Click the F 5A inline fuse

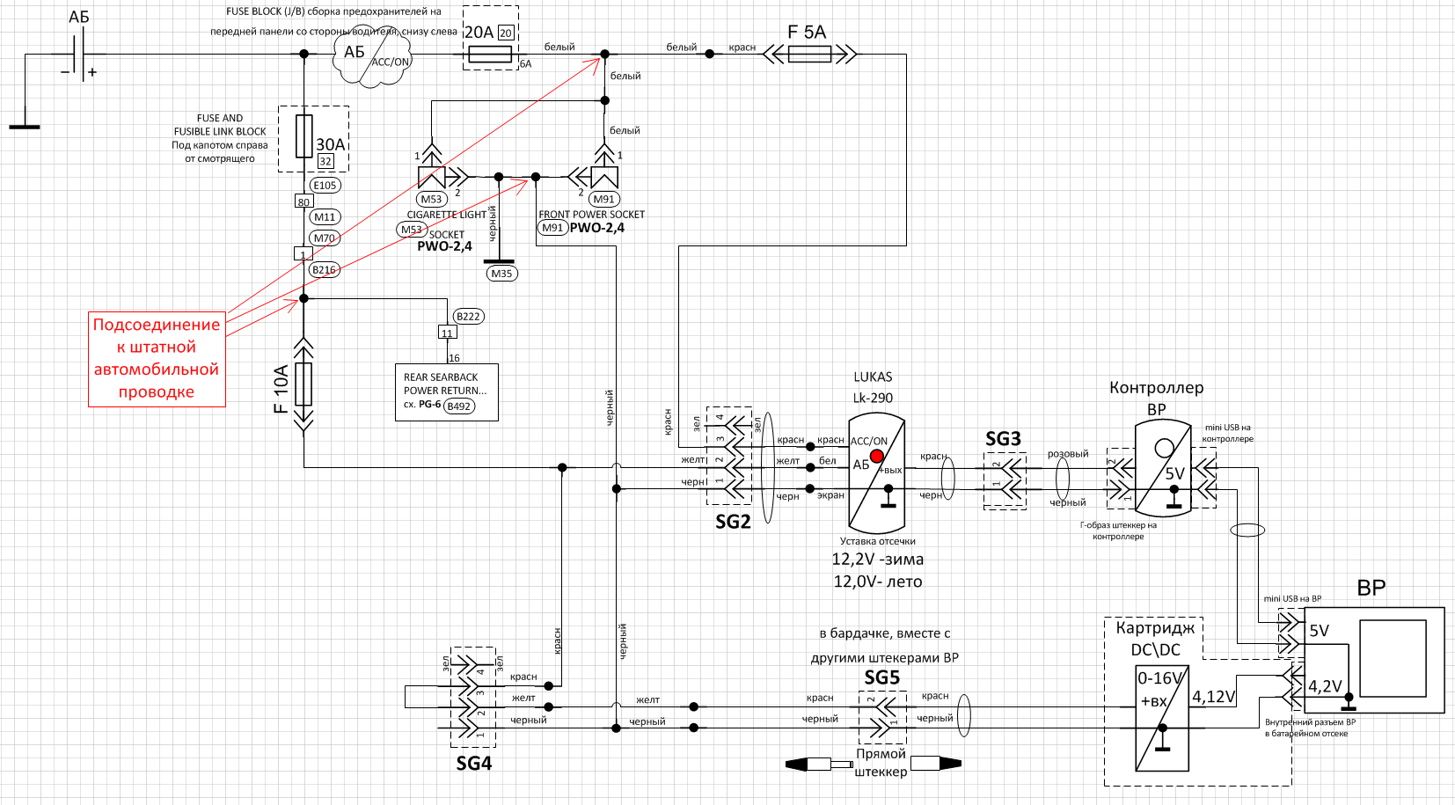click(x=809, y=55)
